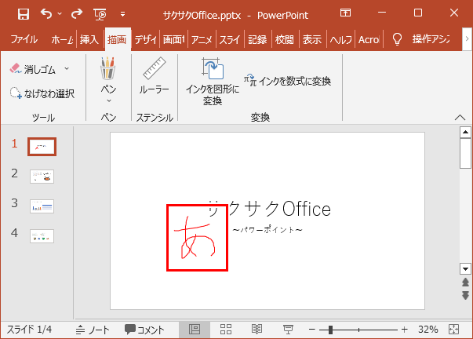Open the ファイル tab
The width and height of the screenshot is (473, 339).
24,39
